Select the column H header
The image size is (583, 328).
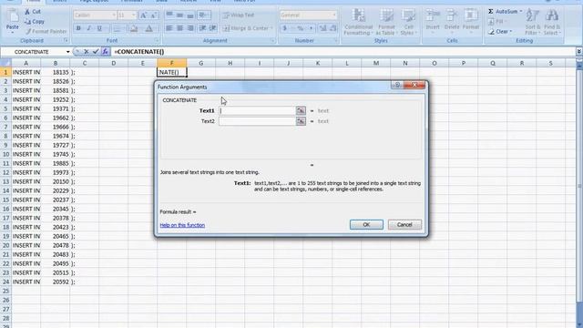[230, 63]
